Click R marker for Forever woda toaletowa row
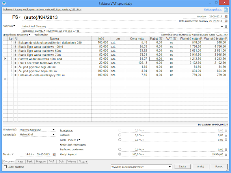The height and width of the screenshot is (173, 231). [x=16, y=59]
